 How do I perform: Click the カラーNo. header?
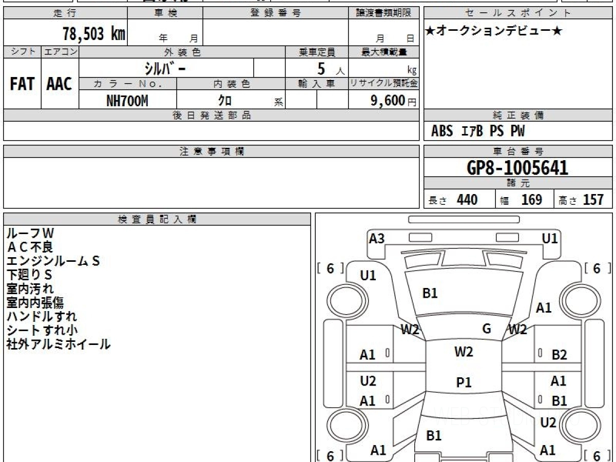(128, 84)
